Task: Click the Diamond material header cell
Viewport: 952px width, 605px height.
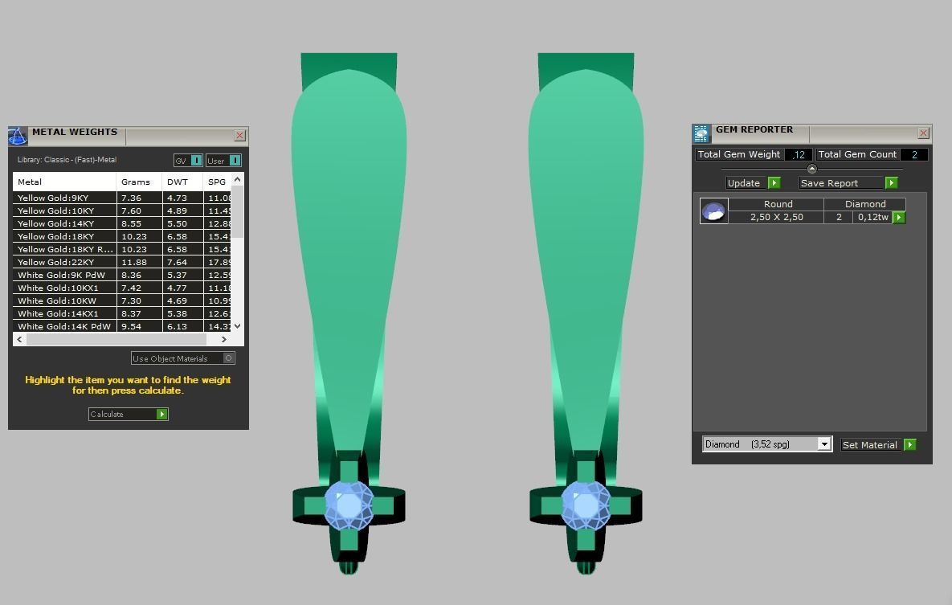Action: 865,204
